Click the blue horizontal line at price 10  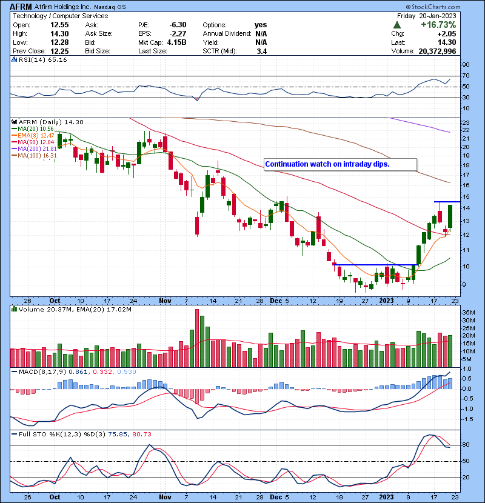pos(375,265)
